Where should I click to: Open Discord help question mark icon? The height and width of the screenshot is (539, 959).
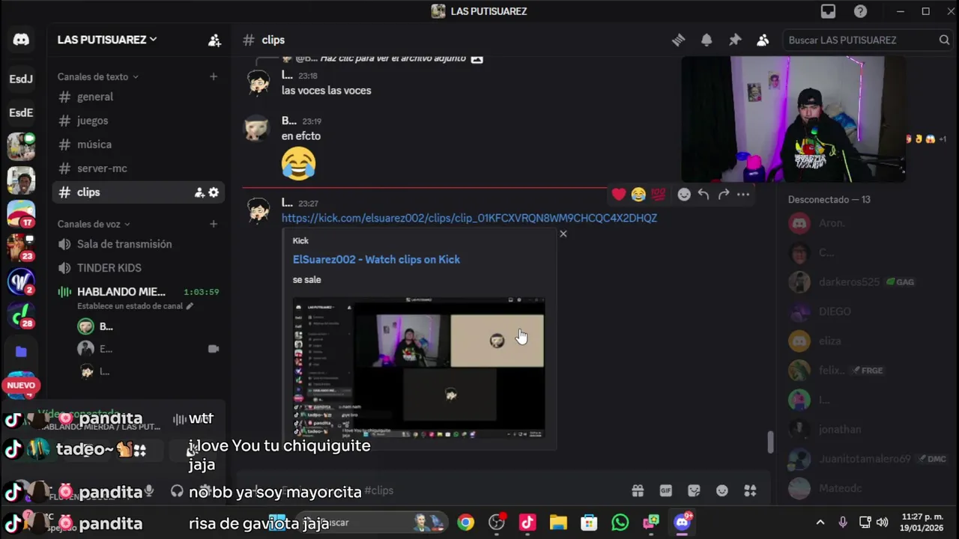(x=861, y=11)
